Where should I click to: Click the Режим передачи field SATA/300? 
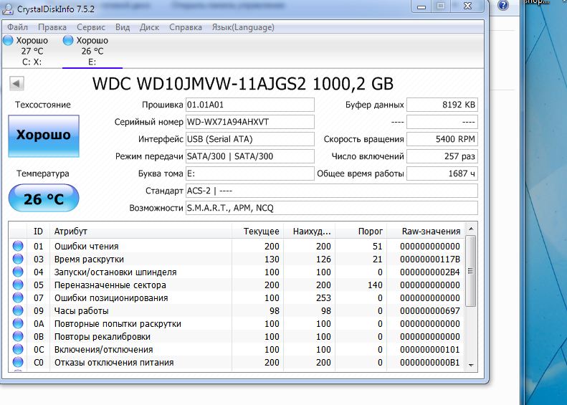point(250,156)
